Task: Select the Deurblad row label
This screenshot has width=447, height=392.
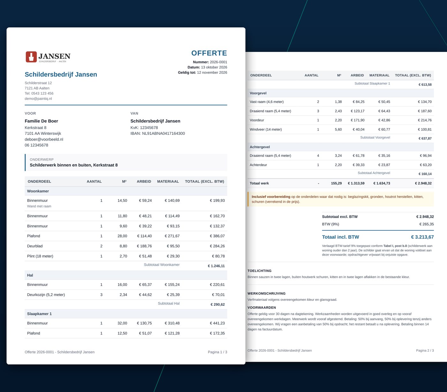Action: 35,246
